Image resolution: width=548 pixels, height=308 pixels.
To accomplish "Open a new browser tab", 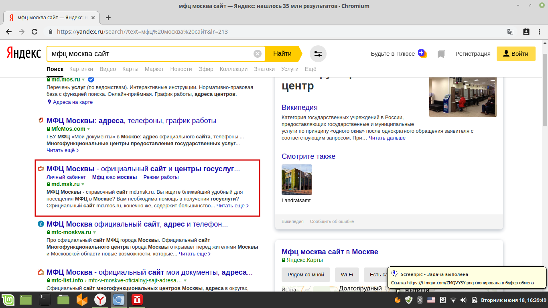I will (108, 18).
